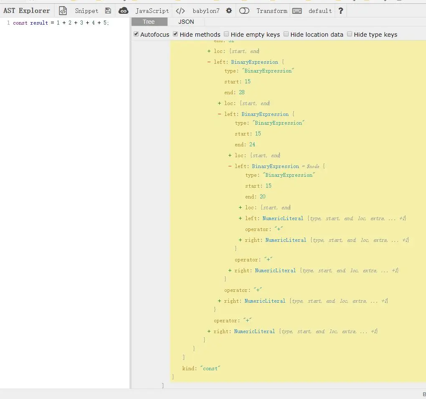
Task: Enable Hide empty keys checkbox
Action: coord(226,34)
